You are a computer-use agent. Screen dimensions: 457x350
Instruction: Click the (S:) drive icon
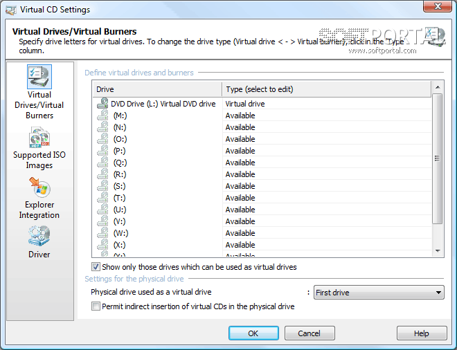click(102, 186)
